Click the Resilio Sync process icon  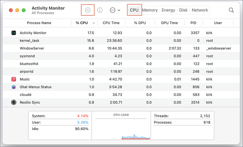click(14, 102)
